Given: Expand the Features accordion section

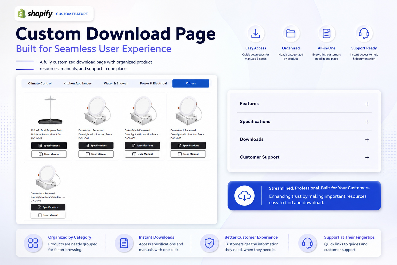Looking at the screenshot, I should (x=304, y=104).
